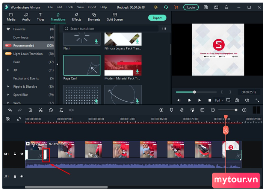The height and width of the screenshot is (192, 263).
Task: Select the Page Curl transition thumbnail
Action: click(82, 65)
